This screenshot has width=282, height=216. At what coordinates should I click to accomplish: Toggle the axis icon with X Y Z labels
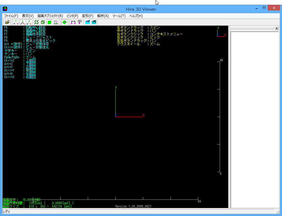coord(29,22)
